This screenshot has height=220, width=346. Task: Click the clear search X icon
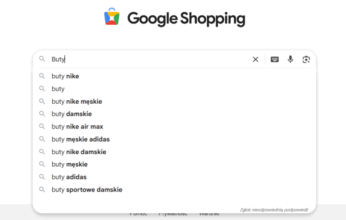(255, 59)
